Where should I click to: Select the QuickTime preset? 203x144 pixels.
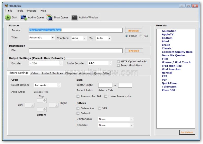[169, 83]
